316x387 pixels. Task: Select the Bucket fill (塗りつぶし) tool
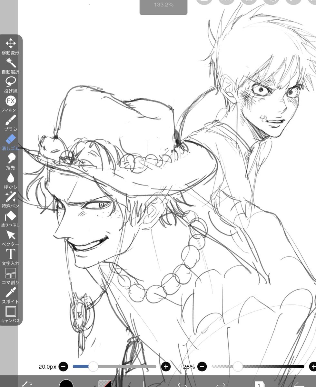point(11,219)
